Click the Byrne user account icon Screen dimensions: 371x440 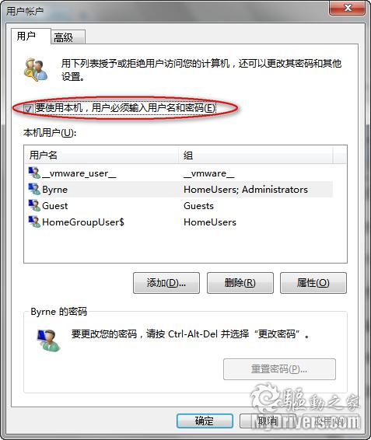point(34,189)
